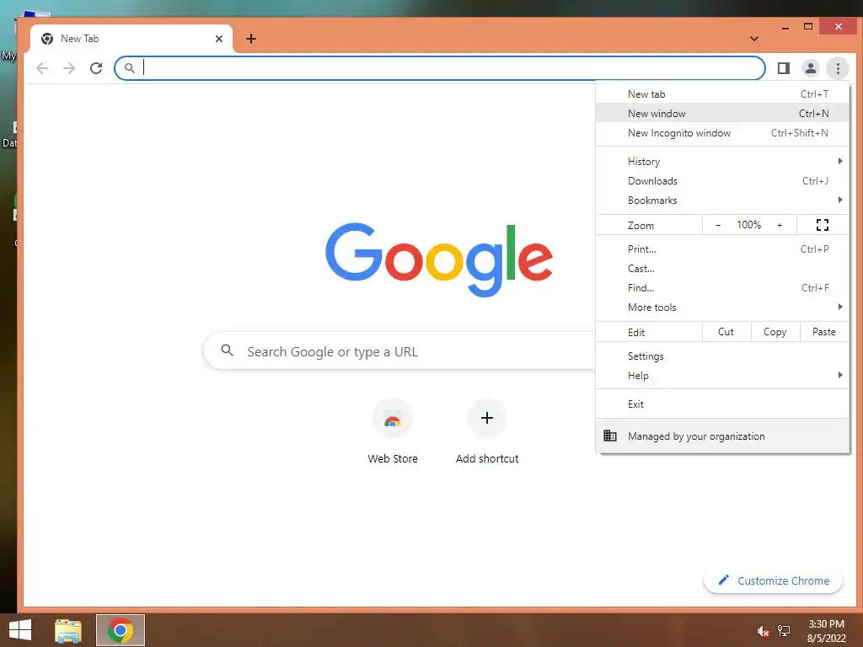Click the address bar input

440,68
